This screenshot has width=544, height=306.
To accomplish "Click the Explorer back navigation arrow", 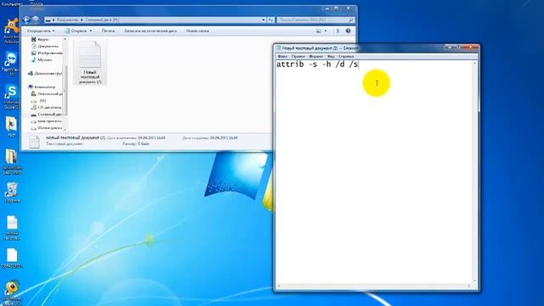I will (26, 20).
